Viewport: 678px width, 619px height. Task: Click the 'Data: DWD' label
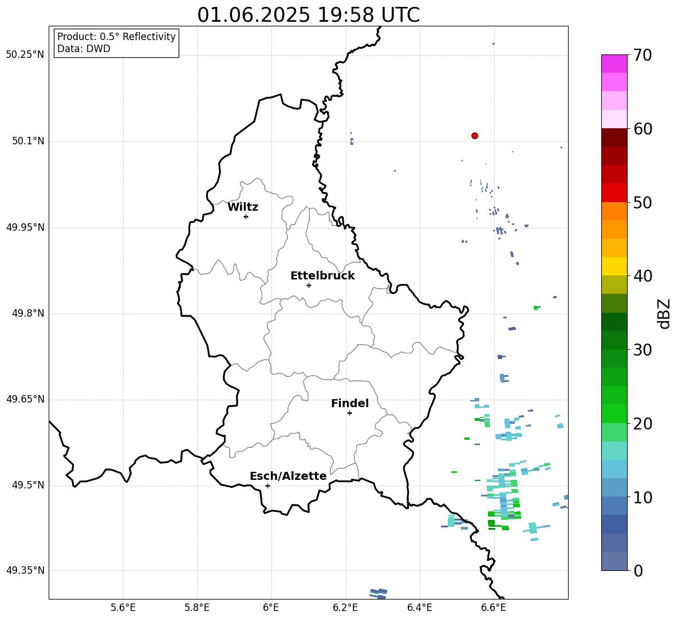(84, 49)
